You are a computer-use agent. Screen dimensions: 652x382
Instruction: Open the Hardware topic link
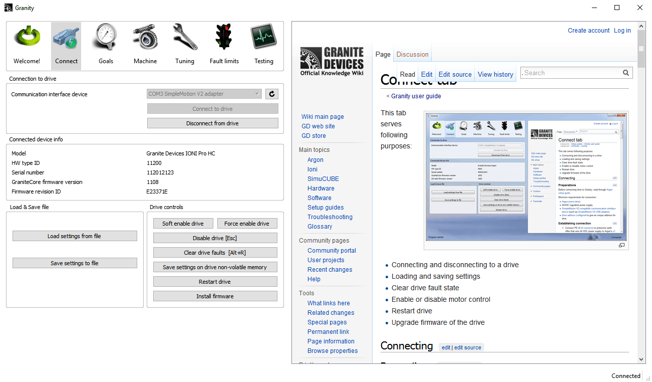[x=321, y=188]
